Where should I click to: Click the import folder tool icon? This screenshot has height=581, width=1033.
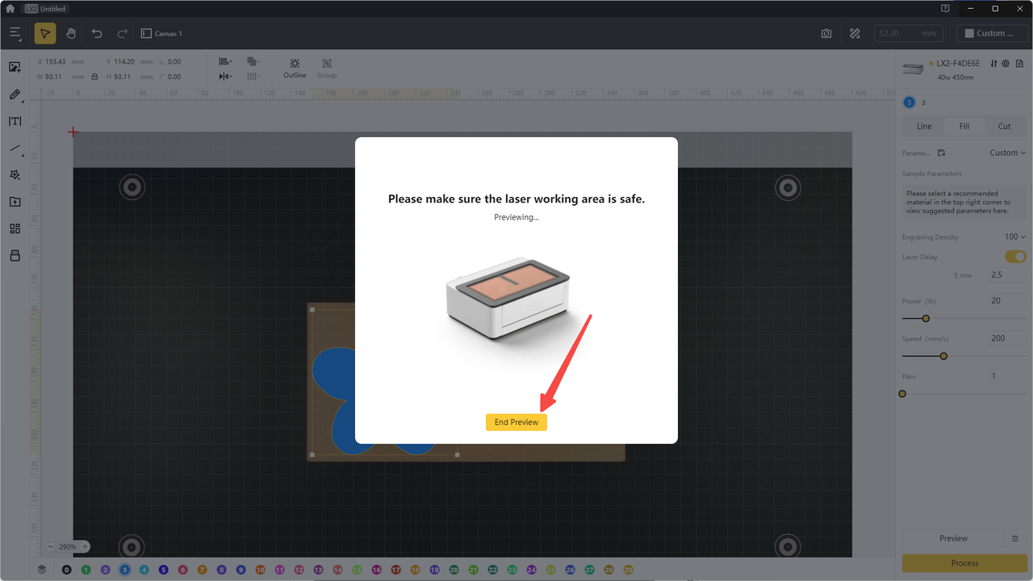coord(15,202)
